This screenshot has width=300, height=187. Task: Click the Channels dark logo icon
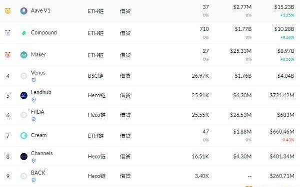click(23, 157)
